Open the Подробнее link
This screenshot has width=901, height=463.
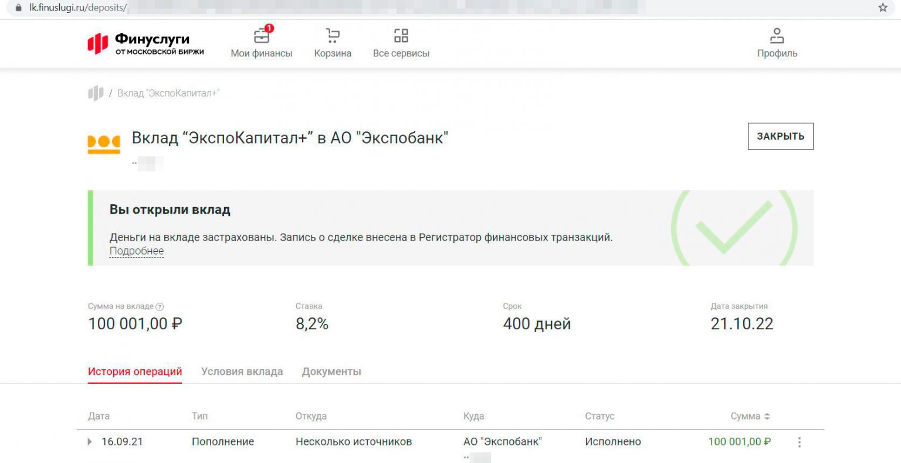tap(137, 251)
